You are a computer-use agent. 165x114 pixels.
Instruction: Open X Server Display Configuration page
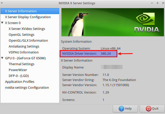(x=28, y=17)
